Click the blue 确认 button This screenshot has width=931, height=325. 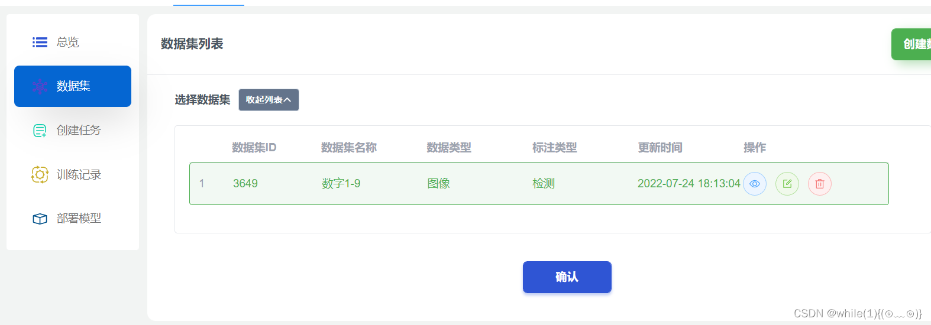(567, 277)
